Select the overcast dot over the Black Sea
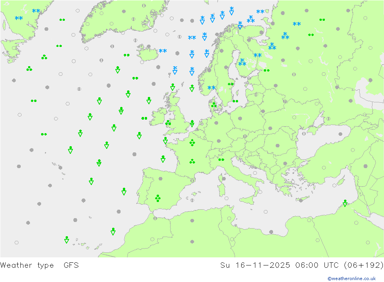This screenshot has width=384, height=282. tap(340, 134)
